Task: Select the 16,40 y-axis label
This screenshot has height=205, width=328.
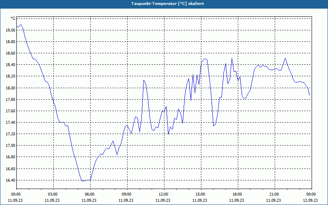Action: (x=11, y=180)
